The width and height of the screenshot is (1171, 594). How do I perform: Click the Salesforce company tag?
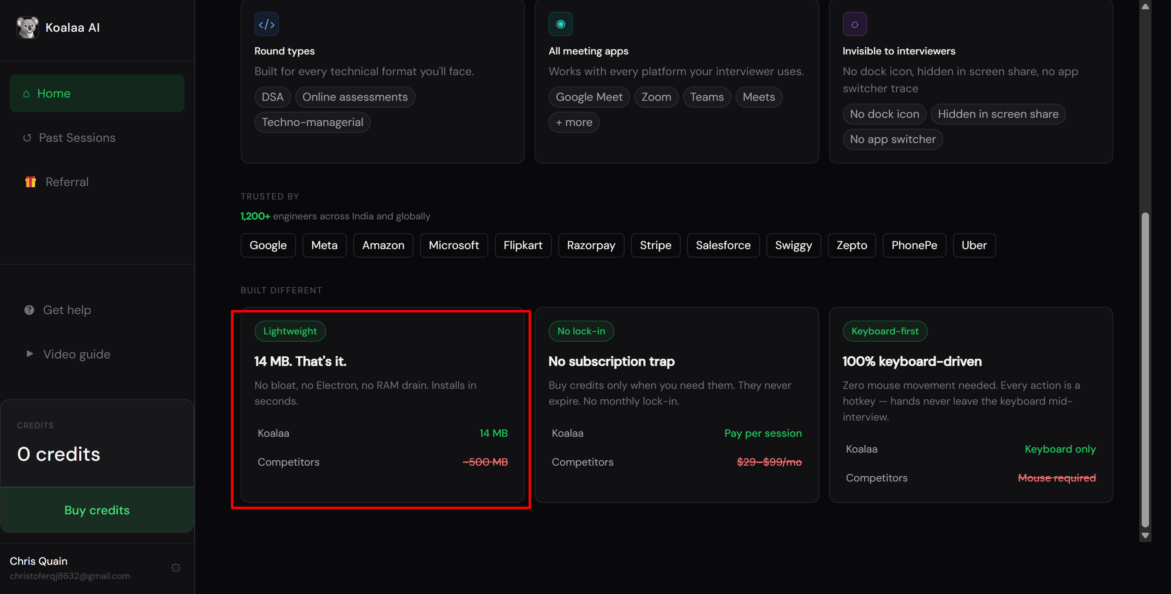click(723, 245)
